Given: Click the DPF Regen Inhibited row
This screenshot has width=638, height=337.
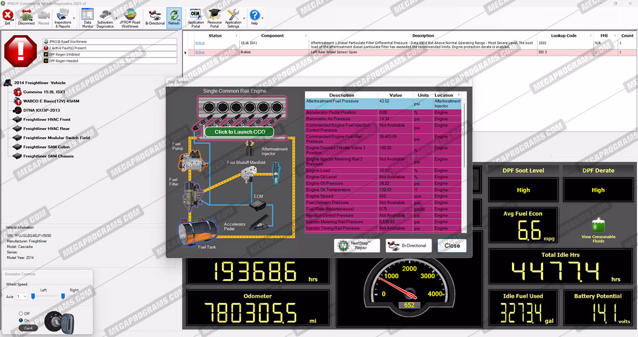Looking at the screenshot, I should (110, 55).
